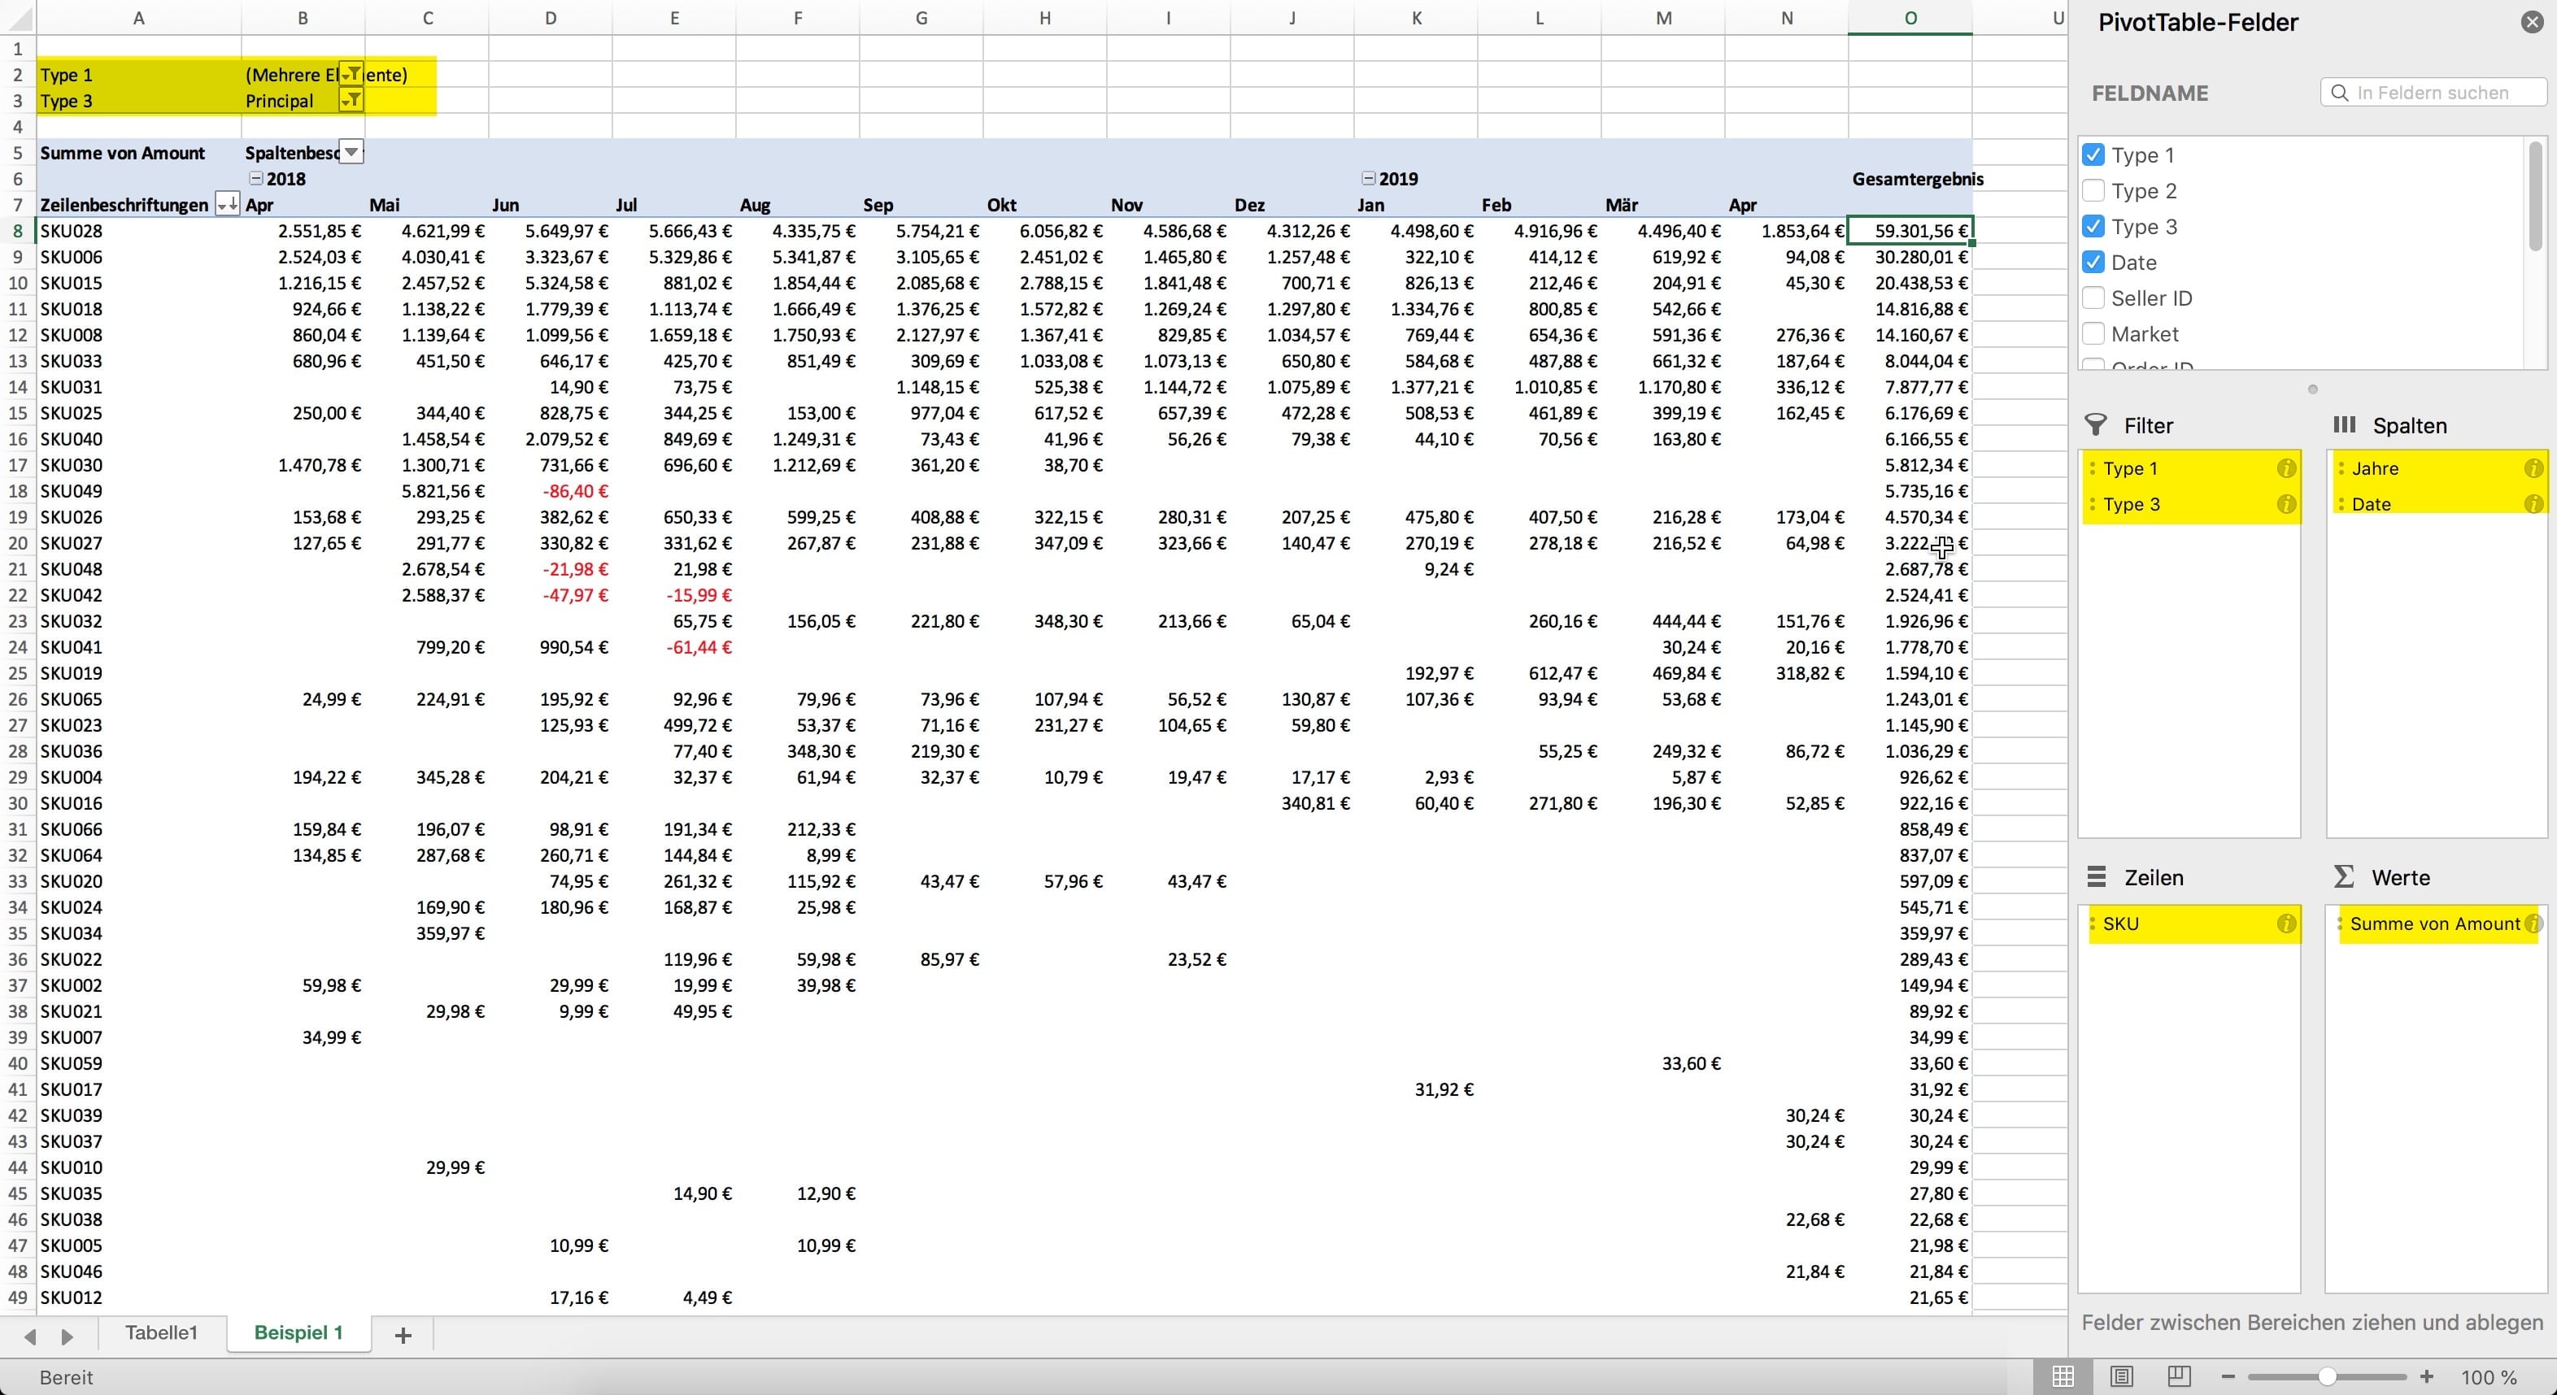Open the Zeilenbeschriftungen sort dropdown
Viewport: 2557px width, 1395px height.
(227, 204)
